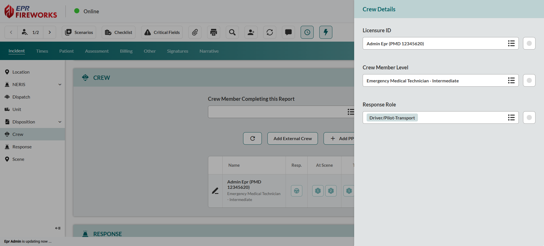Click the crew refresh button
The height and width of the screenshot is (246, 544).
[252, 138]
